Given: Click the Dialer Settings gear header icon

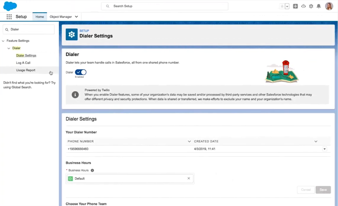Looking at the screenshot, I should [x=72, y=34].
